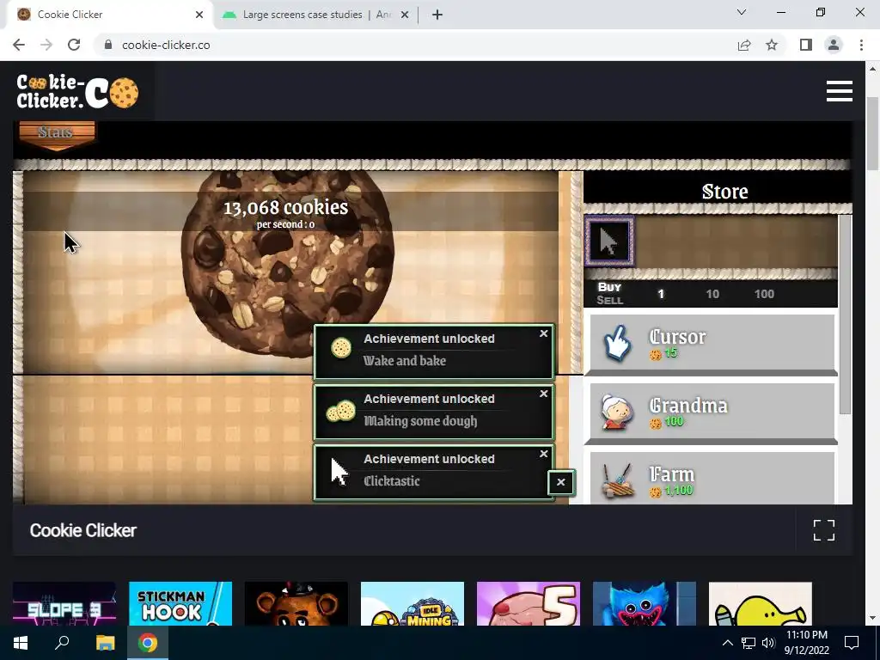Screen dimensions: 880x660
Task: Click the Cookie Clicker title below the game
Action: point(83,530)
